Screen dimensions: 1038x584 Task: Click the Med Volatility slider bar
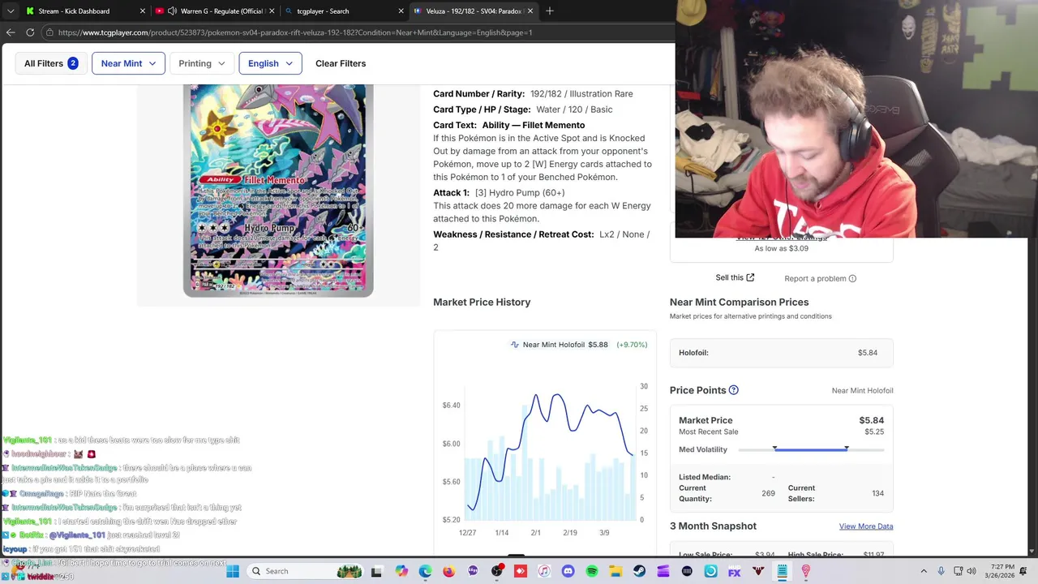tap(811, 449)
